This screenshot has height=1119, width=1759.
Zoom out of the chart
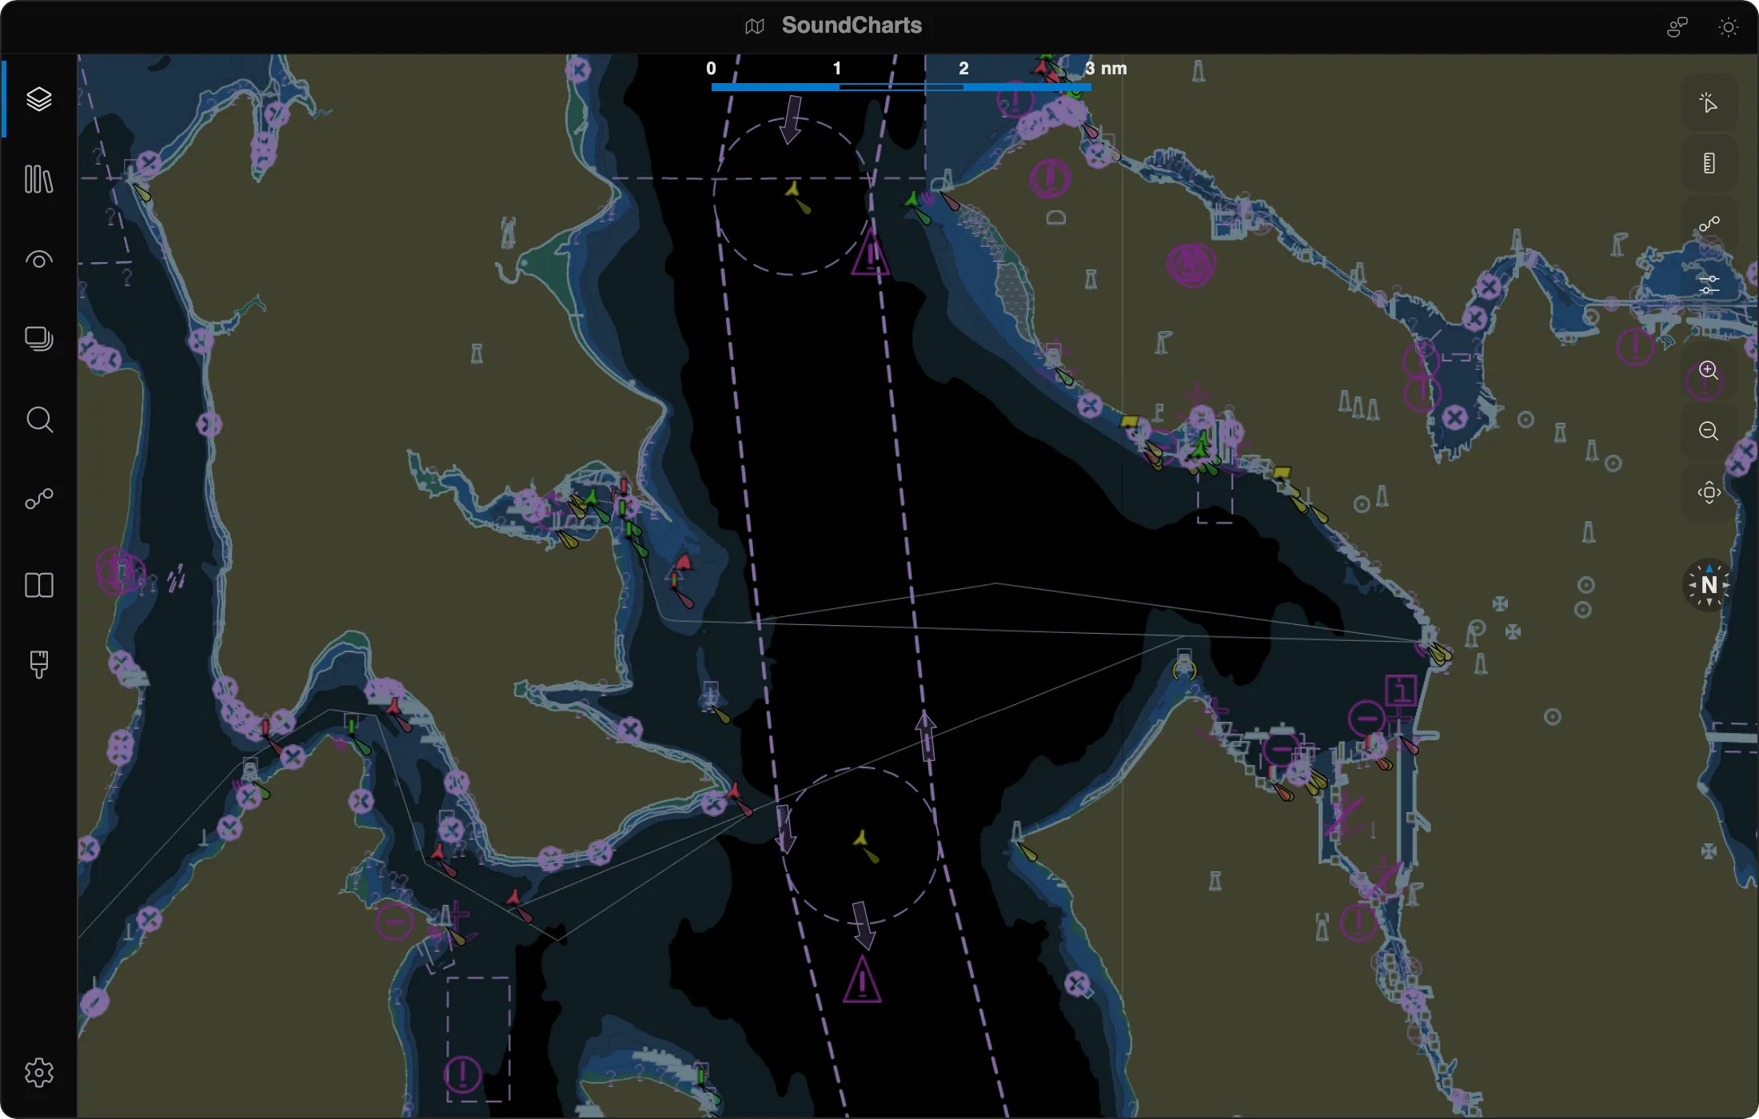pyautogui.click(x=1709, y=431)
